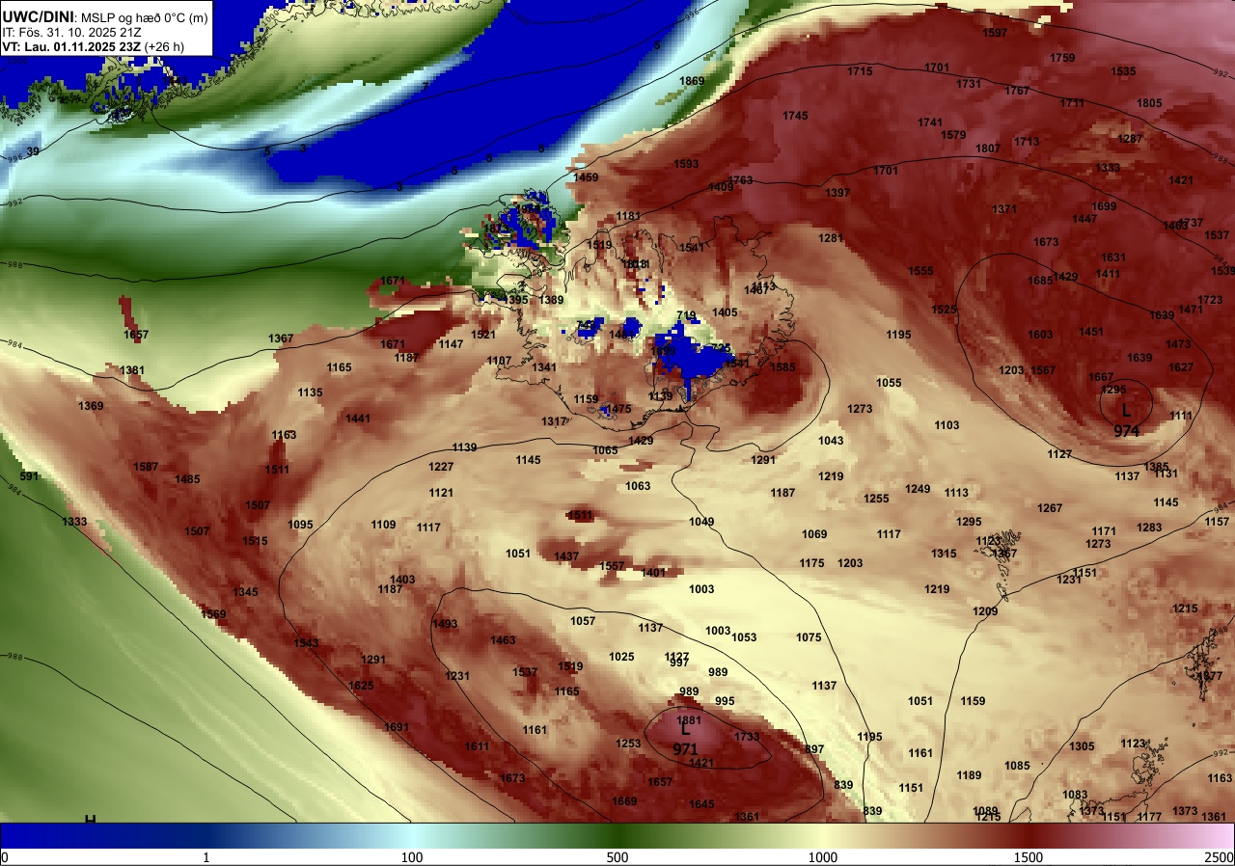Screen dimensions: 1235x866
Task: Click the 1057 height value
Action: pyautogui.click(x=583, y=621)
